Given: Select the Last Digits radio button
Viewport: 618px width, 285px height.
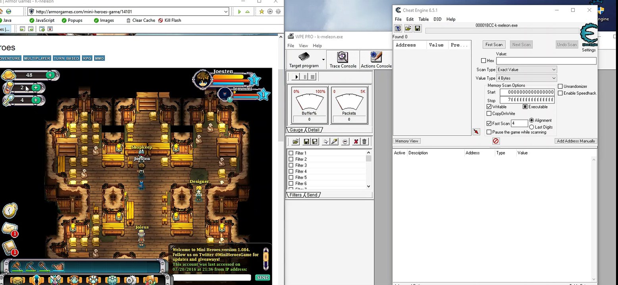Looking at the screenshot, I should (531, 127).
